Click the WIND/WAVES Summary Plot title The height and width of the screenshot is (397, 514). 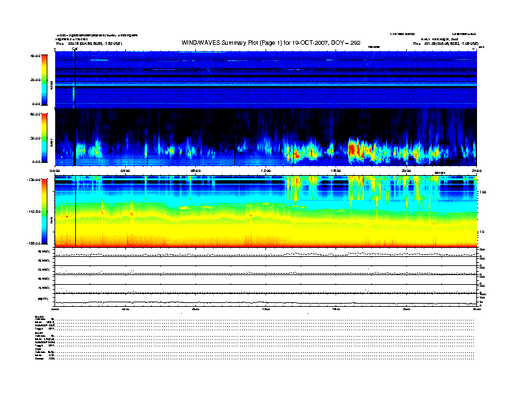[x=271, y=43]
